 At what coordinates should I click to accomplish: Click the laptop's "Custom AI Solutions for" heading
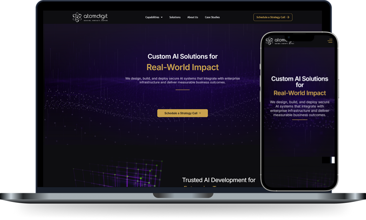182,56
